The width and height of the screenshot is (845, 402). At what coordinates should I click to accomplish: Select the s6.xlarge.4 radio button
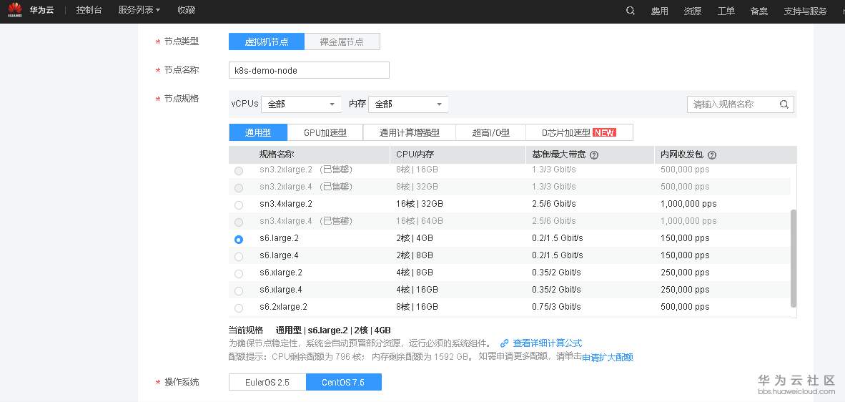[239, 290]
